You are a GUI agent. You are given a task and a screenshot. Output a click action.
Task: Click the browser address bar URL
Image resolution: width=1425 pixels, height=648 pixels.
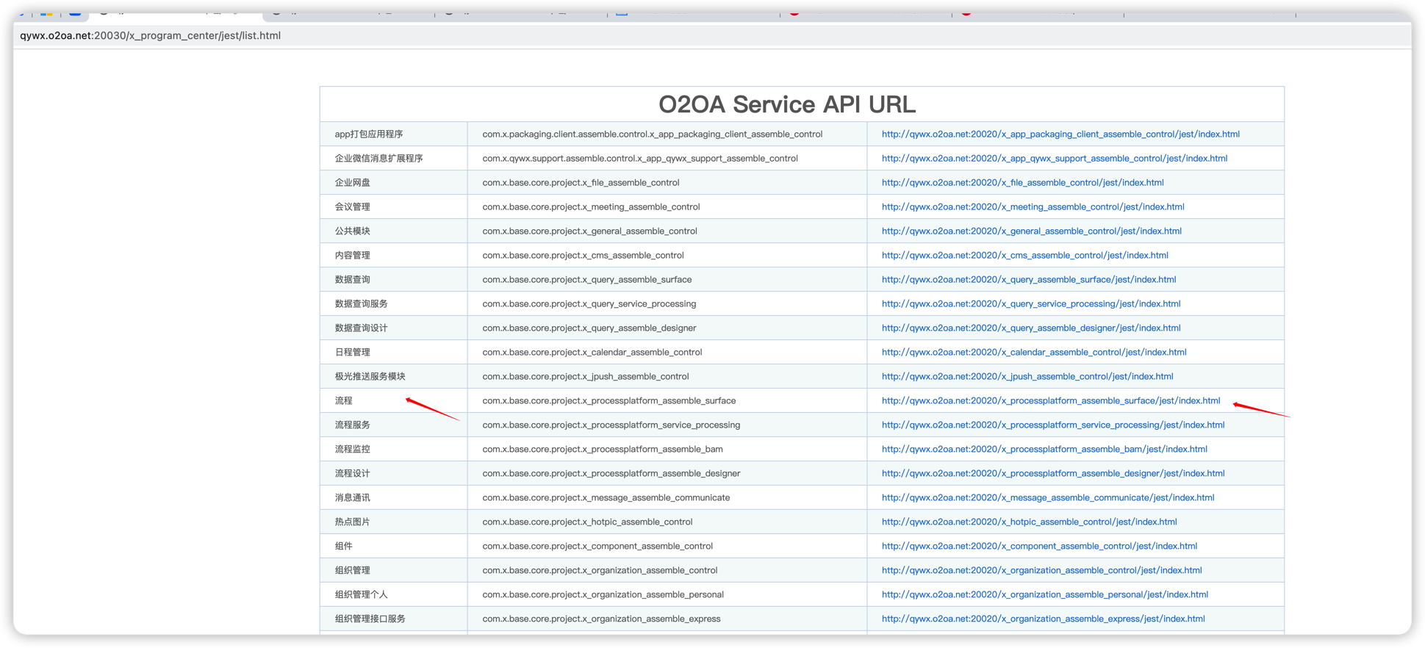point(151,35)
